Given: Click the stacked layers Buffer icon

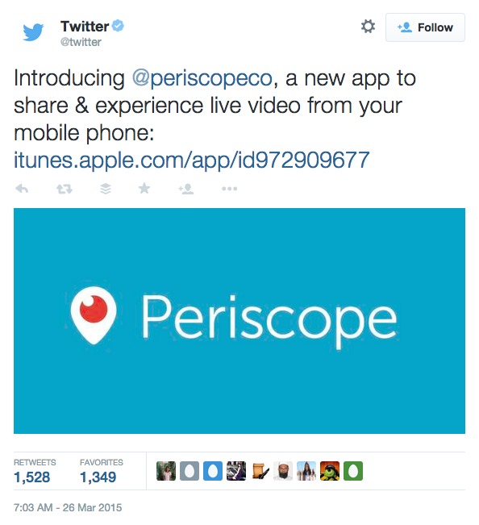Looking at the screenshot, I should pyautogui.click(x=106, y=190).
